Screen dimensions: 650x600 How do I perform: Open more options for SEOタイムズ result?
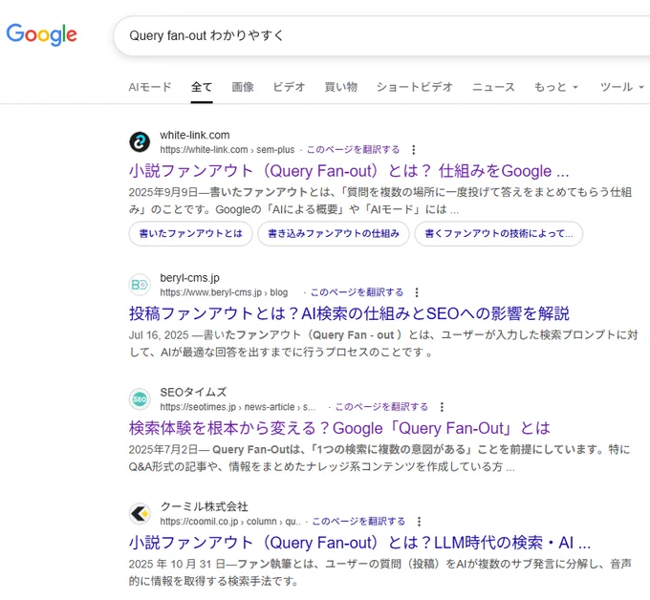(x=442, y=407)
